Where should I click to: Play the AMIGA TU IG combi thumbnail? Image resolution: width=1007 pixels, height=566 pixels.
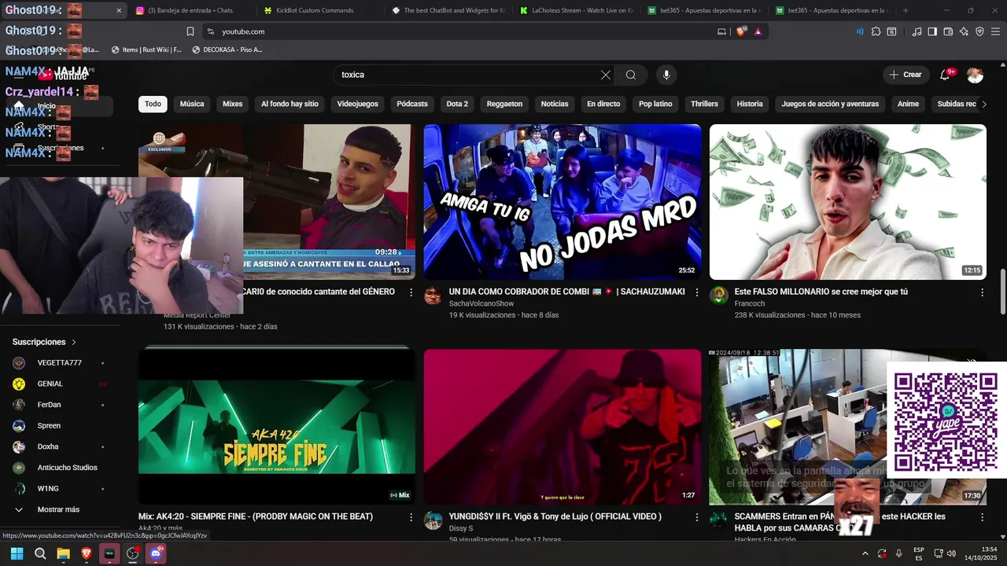[x=563, y=202]
